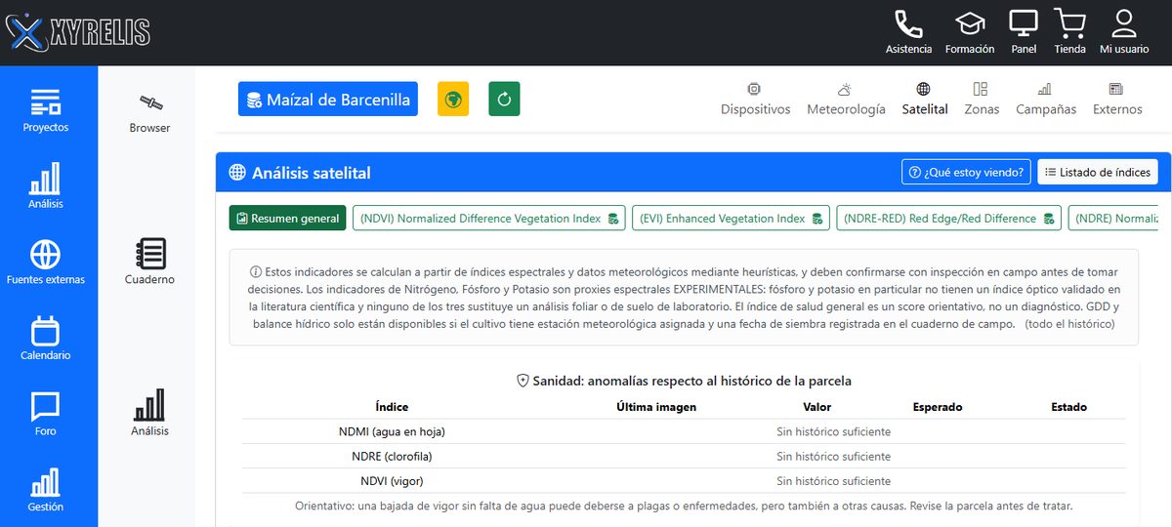Go to Proyectos in sidebar

tap(46, 110)
